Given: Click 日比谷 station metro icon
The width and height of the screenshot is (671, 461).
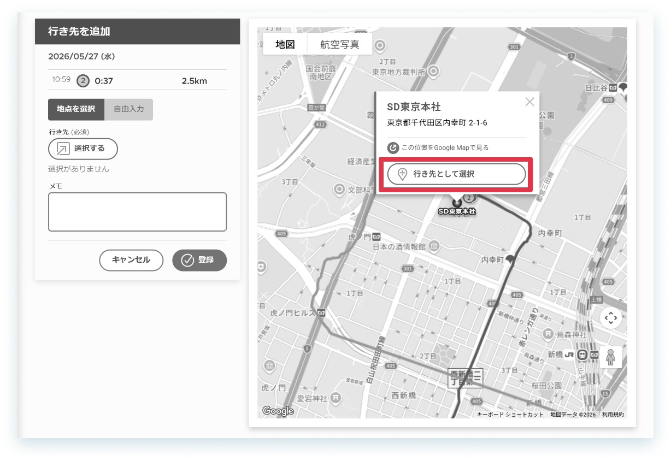Looking at the screenshot, I should coord(614,88).
